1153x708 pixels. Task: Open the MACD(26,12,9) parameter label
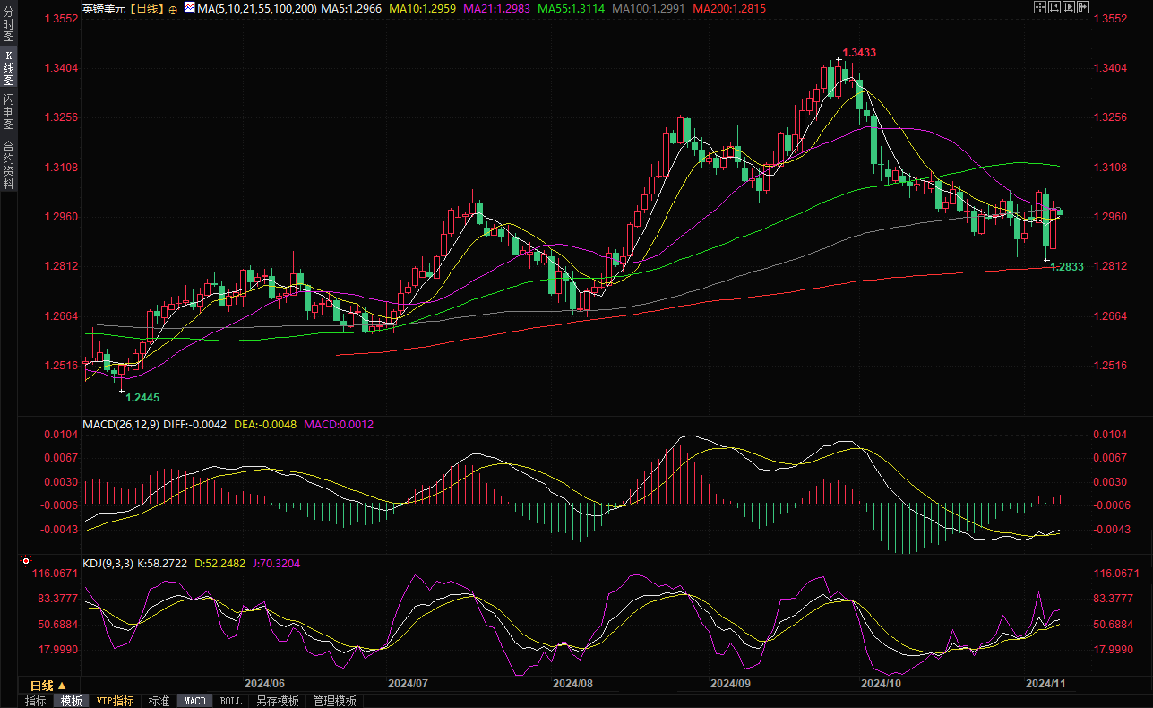(x=120, y=424)
